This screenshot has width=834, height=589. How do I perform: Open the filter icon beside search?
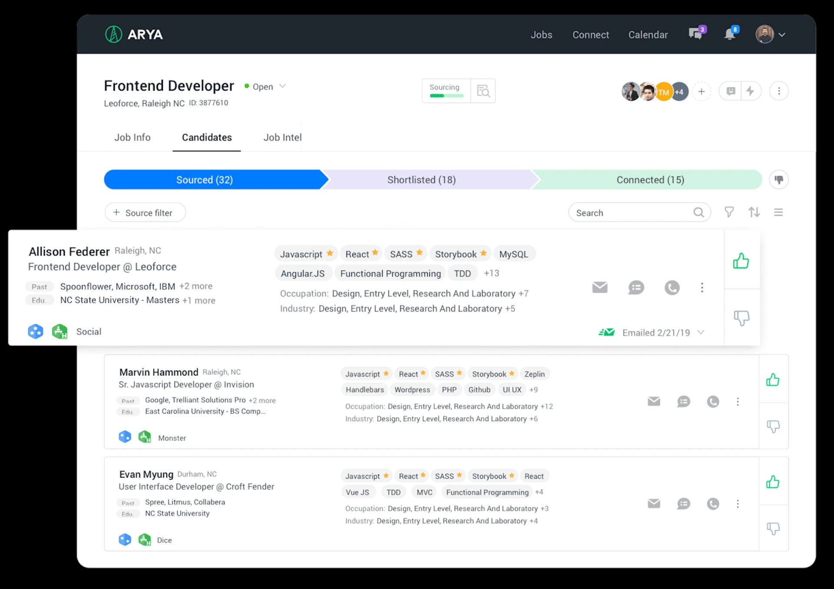tap(729, 212)
